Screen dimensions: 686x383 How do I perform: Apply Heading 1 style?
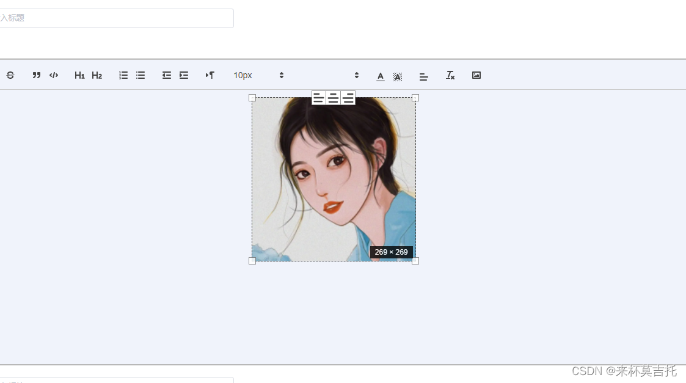point(80,75)
